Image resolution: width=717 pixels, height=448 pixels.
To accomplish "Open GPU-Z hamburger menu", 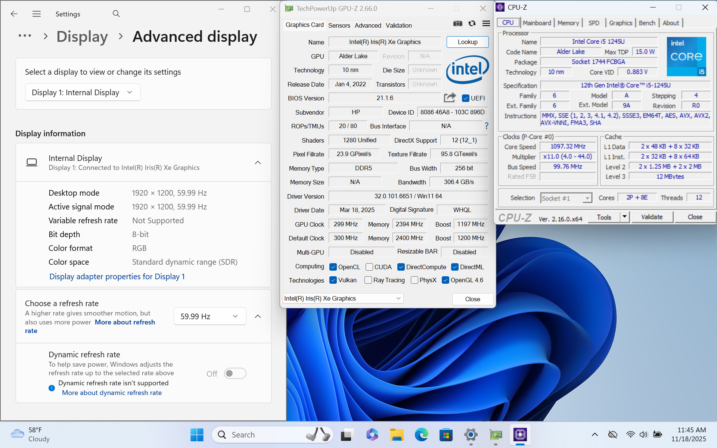I will click(486, 24).
